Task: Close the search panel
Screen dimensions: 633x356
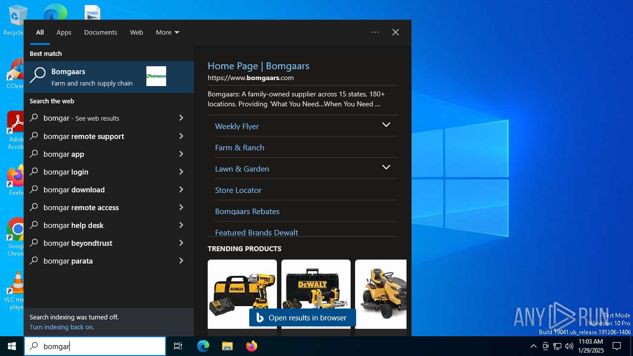Action: [x=396, y=32]
